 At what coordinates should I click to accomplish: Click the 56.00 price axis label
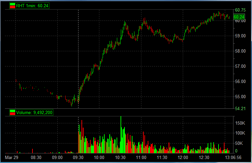pos(240,81)
